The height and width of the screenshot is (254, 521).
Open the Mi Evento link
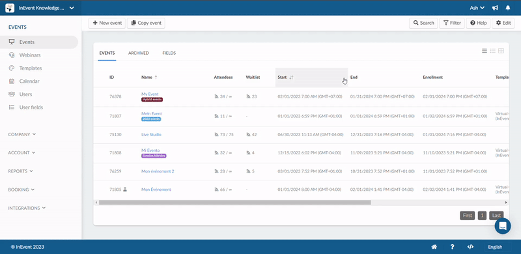pos(150,150)
